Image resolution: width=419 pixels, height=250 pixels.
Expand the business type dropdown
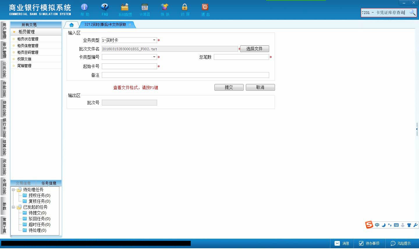(154, 40)
